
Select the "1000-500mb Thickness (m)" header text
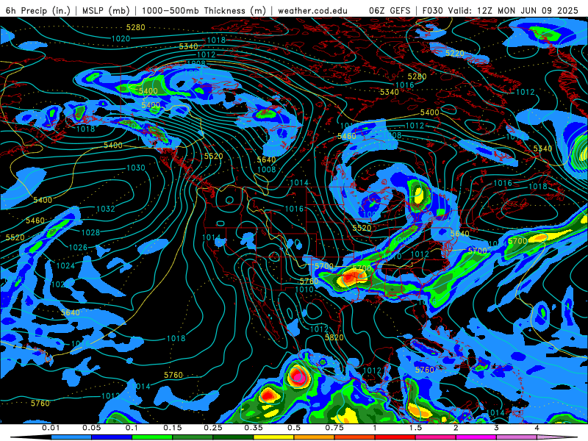pyautogui.click(x=206, y=10)
